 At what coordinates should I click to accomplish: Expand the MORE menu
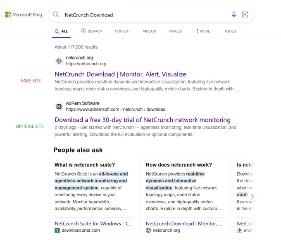(x=203, y=31)
